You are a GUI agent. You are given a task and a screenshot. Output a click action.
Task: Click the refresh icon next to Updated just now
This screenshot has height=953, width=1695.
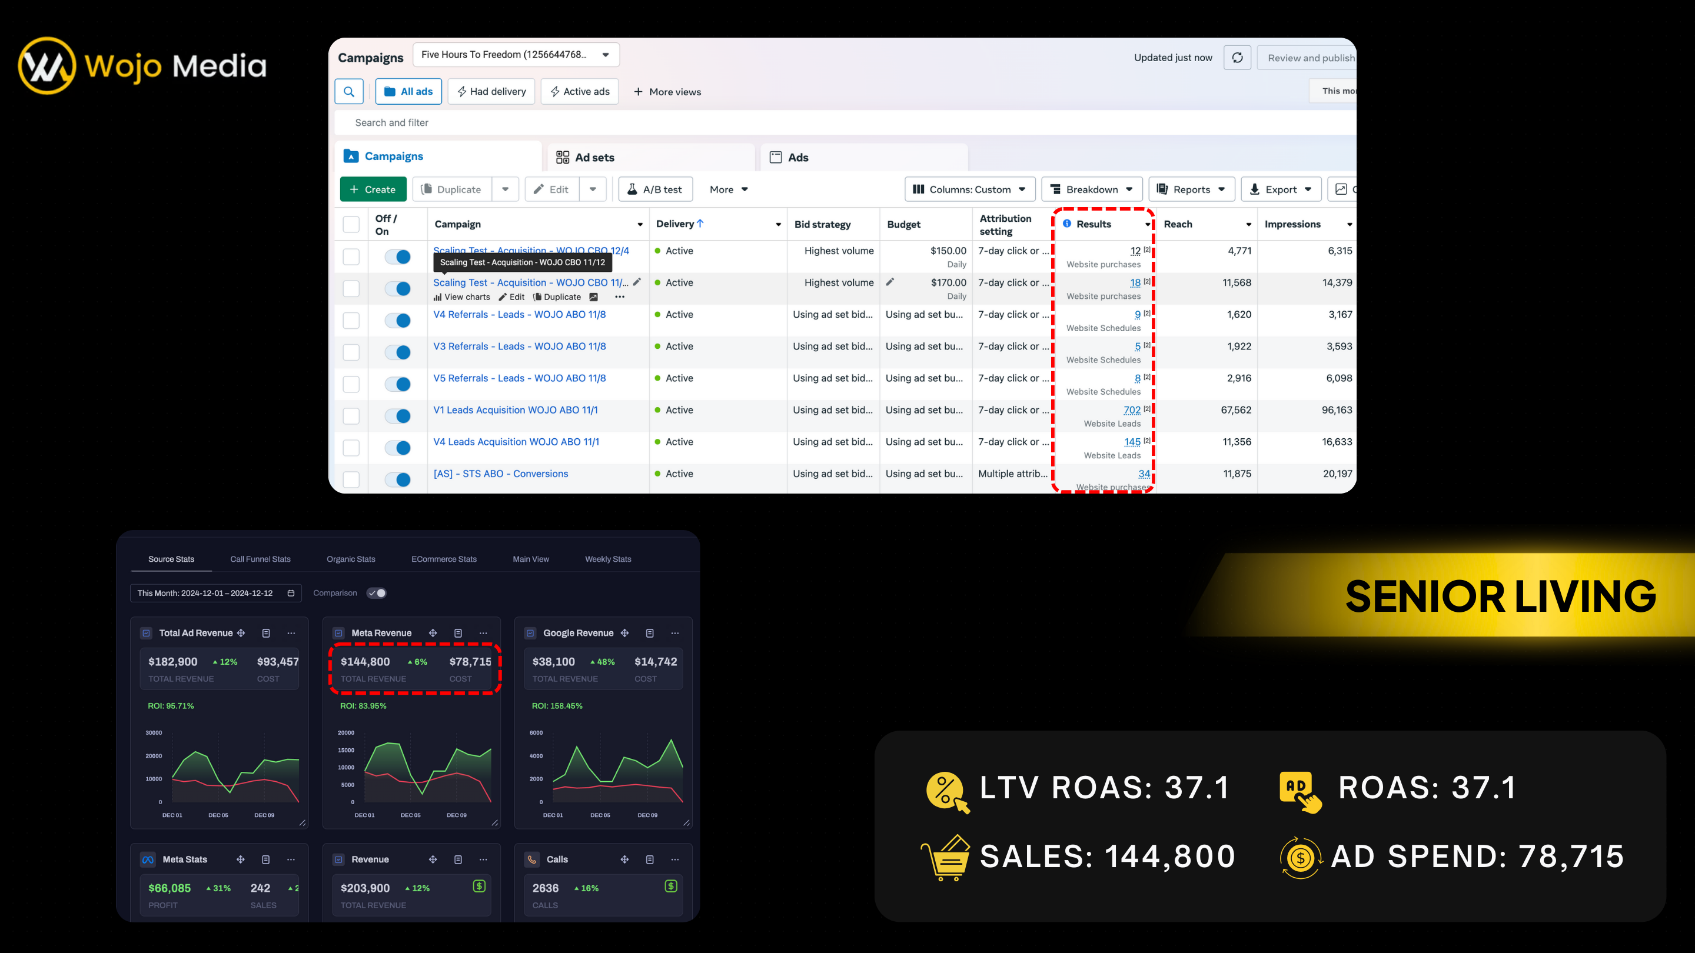(1237, 58)
